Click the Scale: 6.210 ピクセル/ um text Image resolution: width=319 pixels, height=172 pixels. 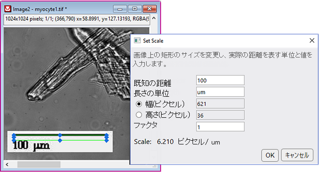[177, 142]
